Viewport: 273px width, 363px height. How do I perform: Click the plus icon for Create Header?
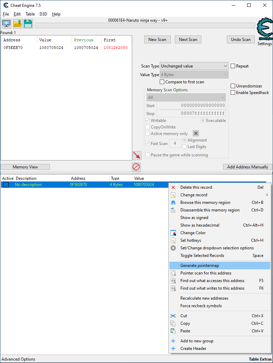pyautogui.click(x=173, y=349)
